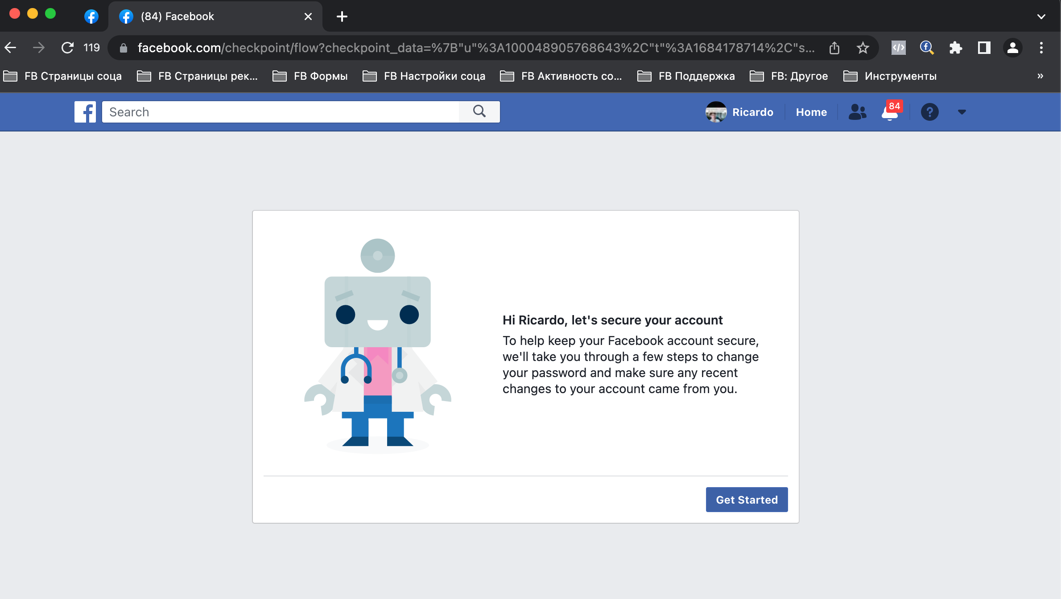Screen dimensions: 1061x599
Task: Reload the page with the refresh icon
Action: pyautogui.click(x=67, y=48)
